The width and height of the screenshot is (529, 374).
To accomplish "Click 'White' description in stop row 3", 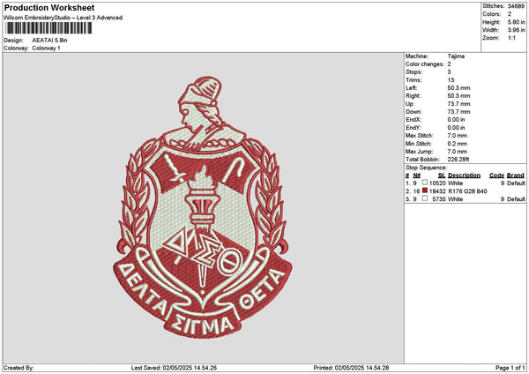I will point(455,199).
